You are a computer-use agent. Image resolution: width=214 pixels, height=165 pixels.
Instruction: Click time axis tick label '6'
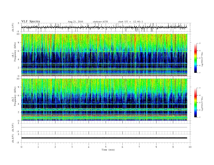pos(122,147)
